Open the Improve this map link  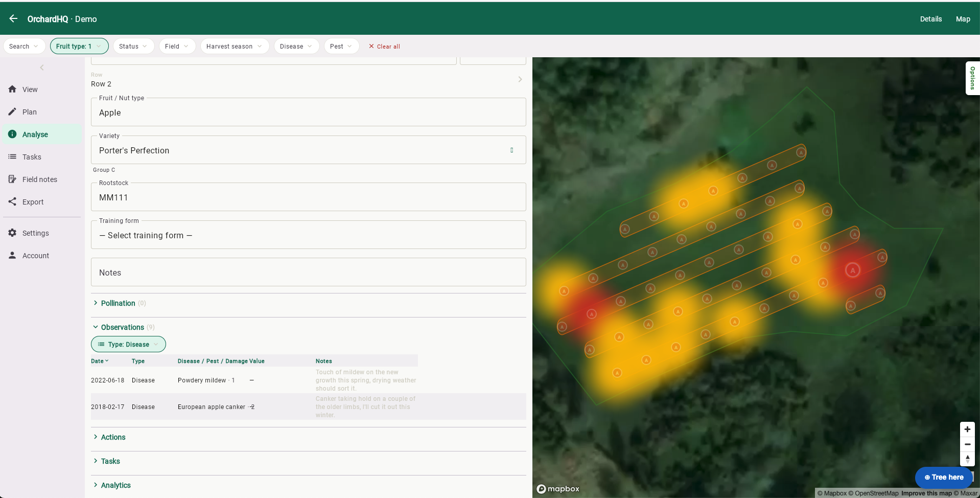coord(926,493)
